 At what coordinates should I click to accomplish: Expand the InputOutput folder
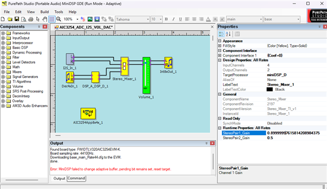pyautogui.click(x=3, y=38)
